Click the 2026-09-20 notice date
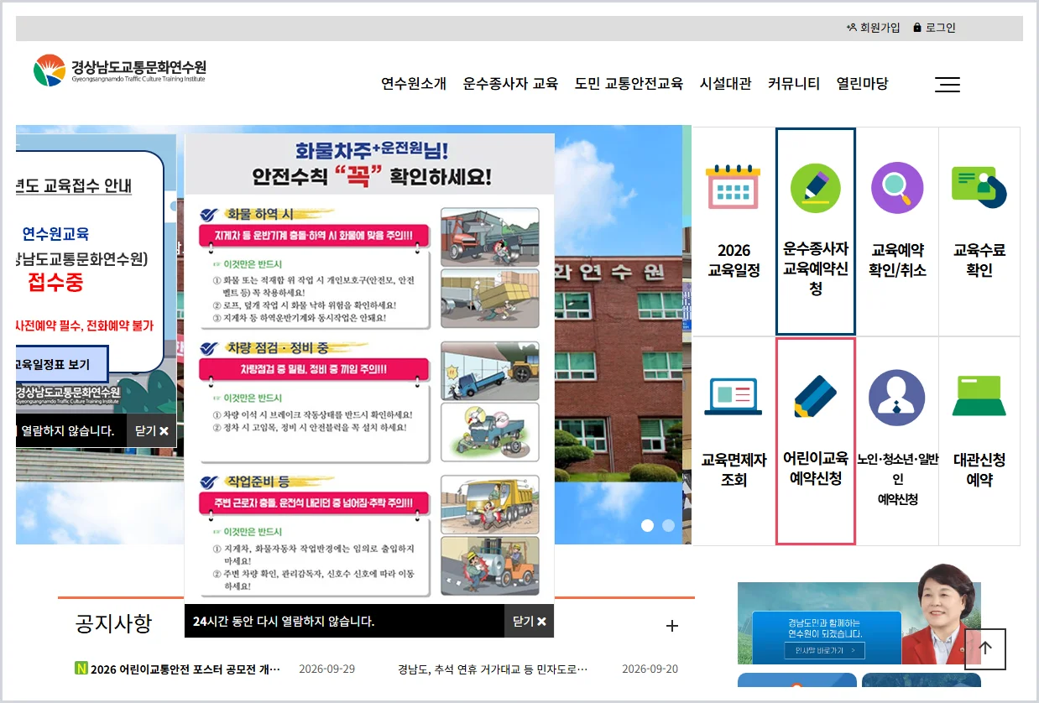 [x=650, y=669]
